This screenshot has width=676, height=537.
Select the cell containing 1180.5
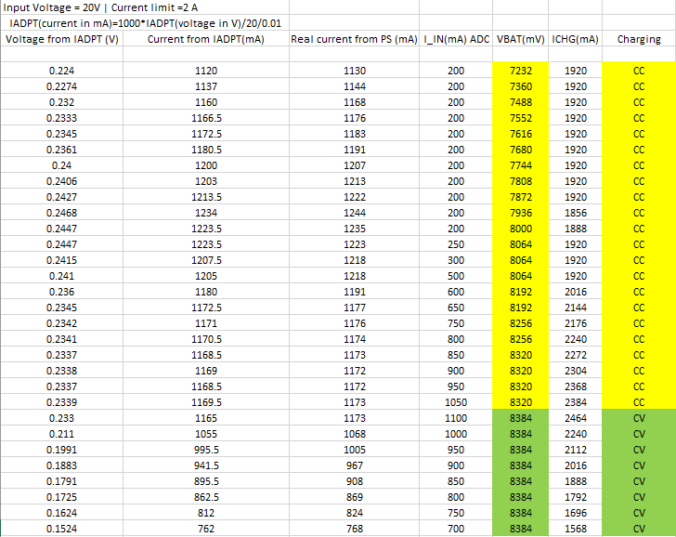(x=206, y=150)
